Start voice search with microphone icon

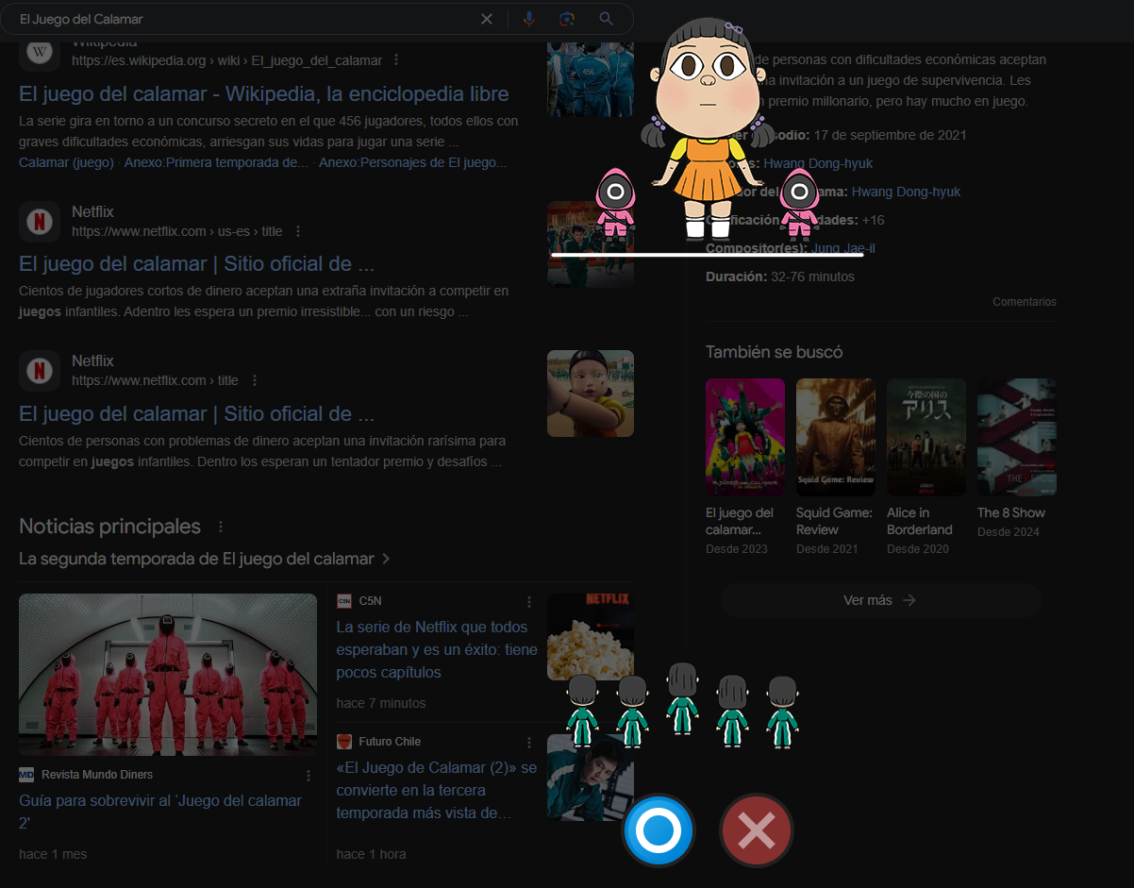[x=528, y=19]
